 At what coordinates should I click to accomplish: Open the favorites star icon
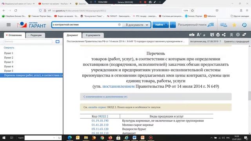[234, 25]
